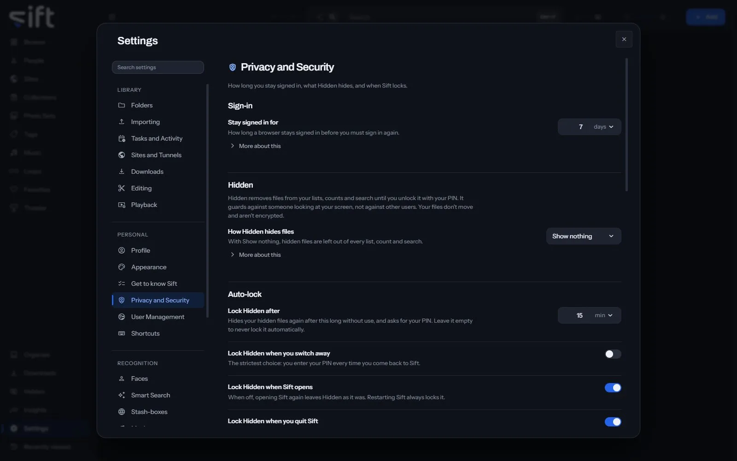Click the Tasks and Activity icon
Screen dimensions: 737x461
coord(122,138)
